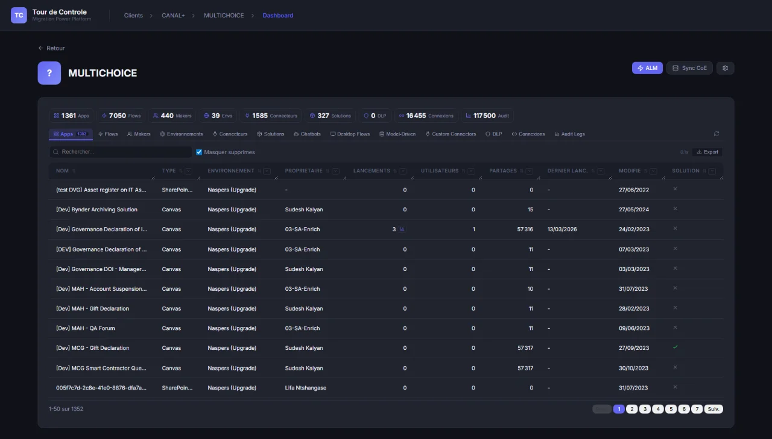Screen dimensions: 772x439
Task: Sort by the ENVIRONNEMENT column sort icon
Action: [x=258, y=171]
